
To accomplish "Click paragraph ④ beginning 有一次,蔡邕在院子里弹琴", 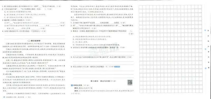I will [34, 62].
